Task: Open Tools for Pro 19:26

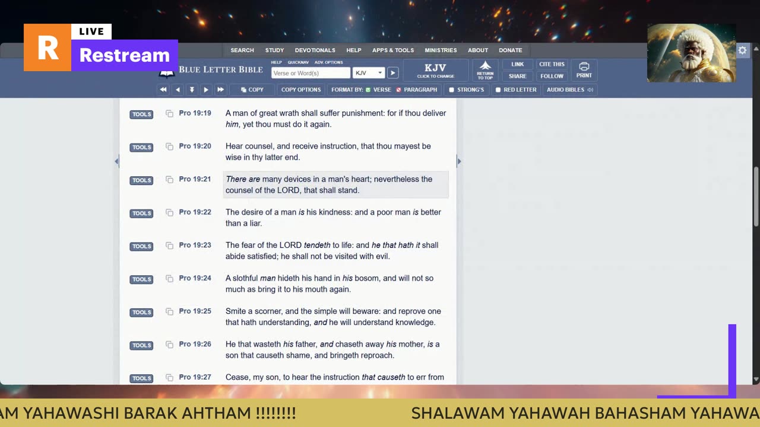Action: point(141,346)
